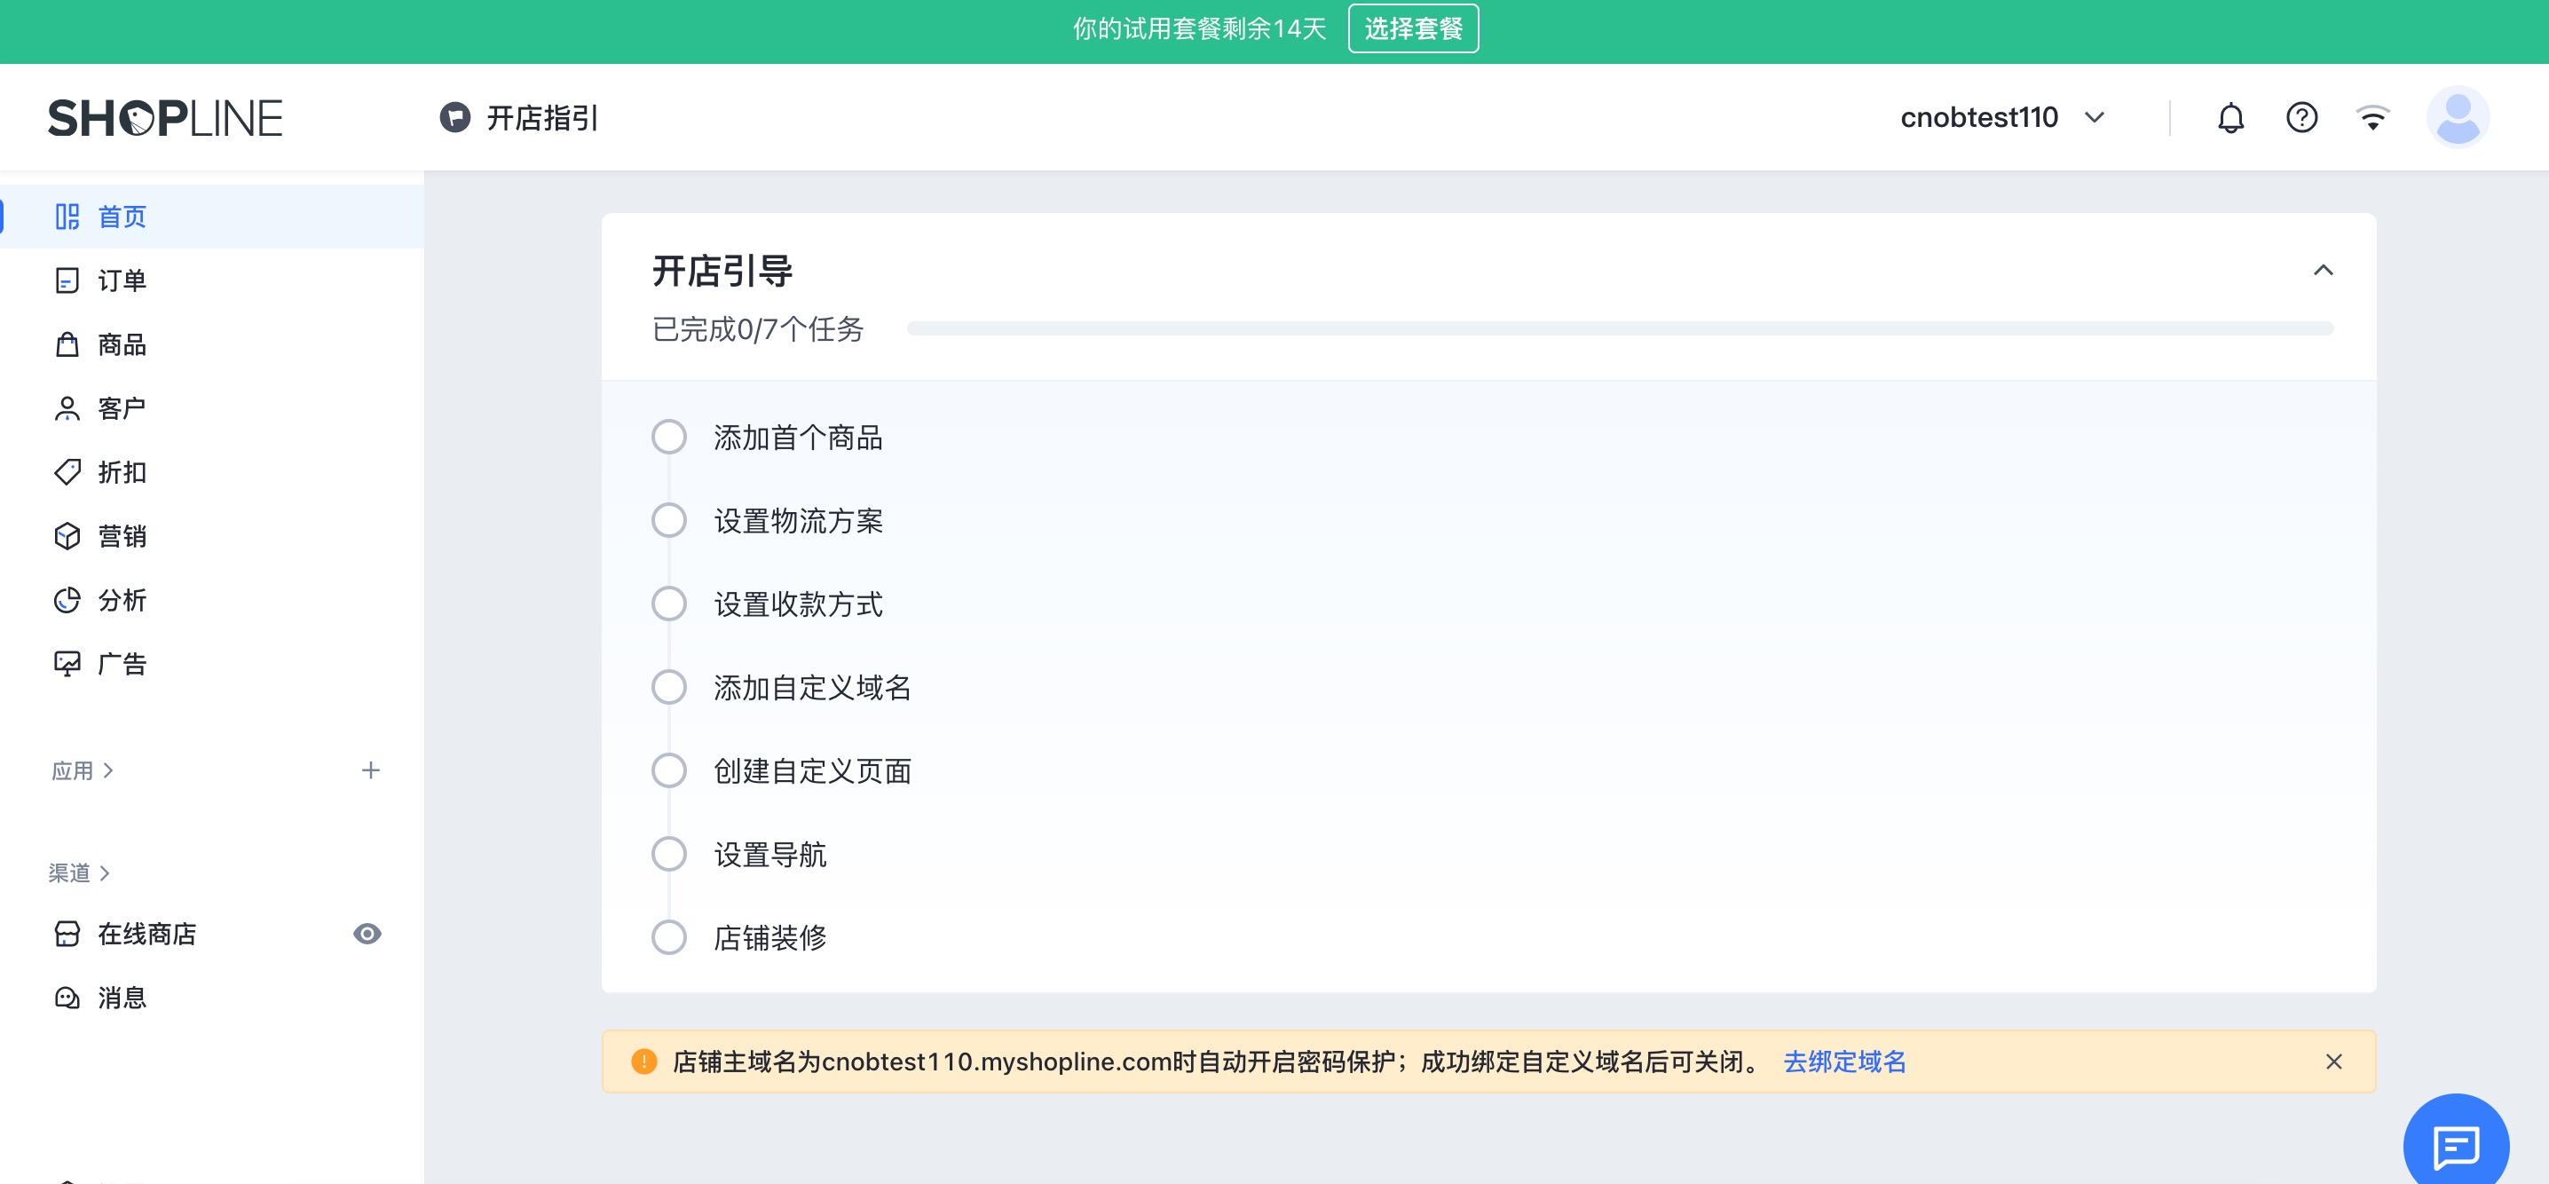Click the 营销 cube icon
The image size is (2549, 1184).
67,536
